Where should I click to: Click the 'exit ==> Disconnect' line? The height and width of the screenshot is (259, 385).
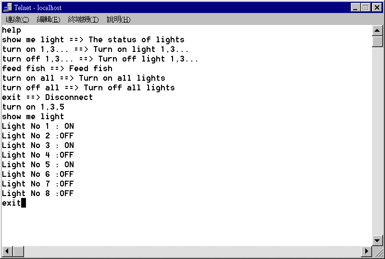[48, 97]
